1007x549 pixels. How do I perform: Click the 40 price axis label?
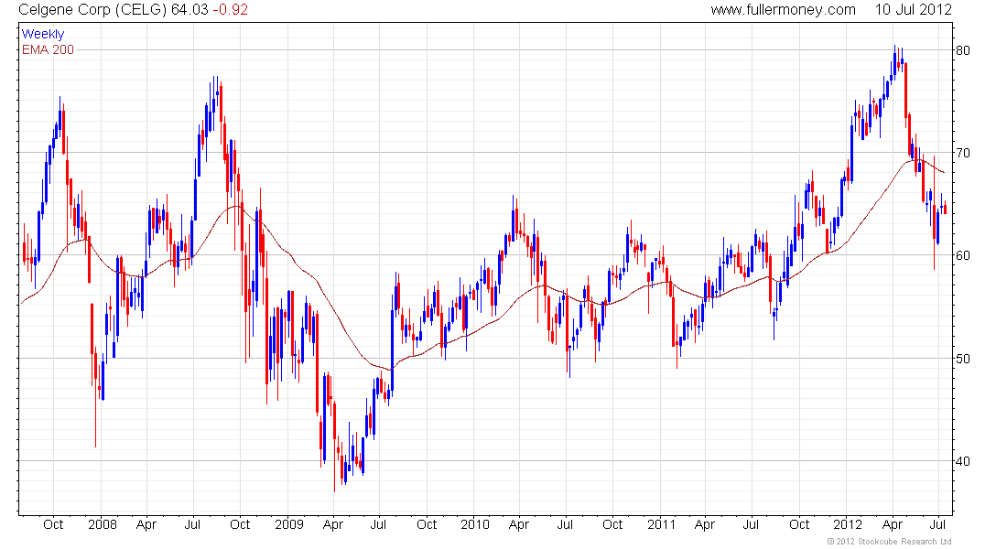click(963, 461)
